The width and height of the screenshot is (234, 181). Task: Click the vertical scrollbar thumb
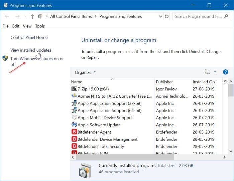pyautogui.click(x=231, y=90)
